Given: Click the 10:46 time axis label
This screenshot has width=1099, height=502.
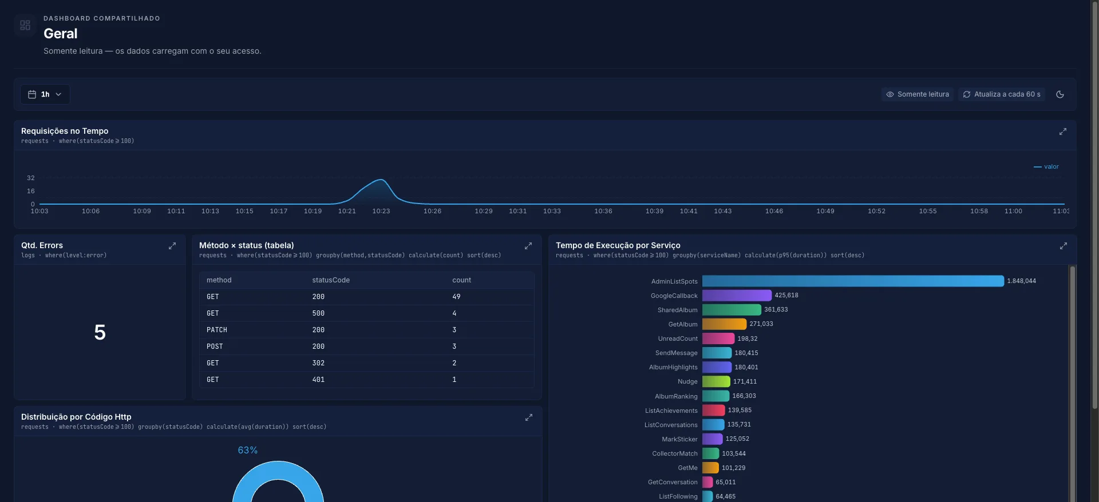Looking at the screenshot, I should (774, 211).
